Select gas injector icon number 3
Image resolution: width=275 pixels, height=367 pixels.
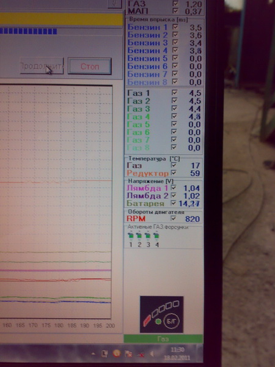point(148,235)
